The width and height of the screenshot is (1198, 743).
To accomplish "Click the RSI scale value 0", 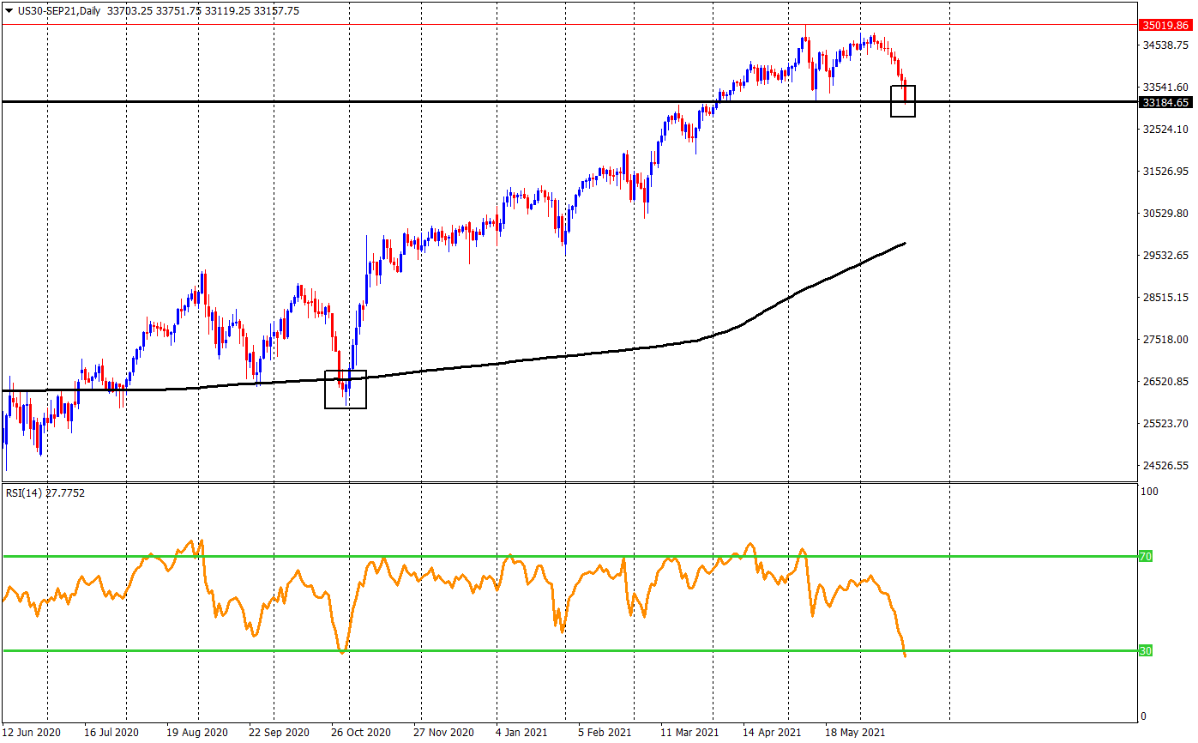I will pyautogui.click(x=1145, y=716).
